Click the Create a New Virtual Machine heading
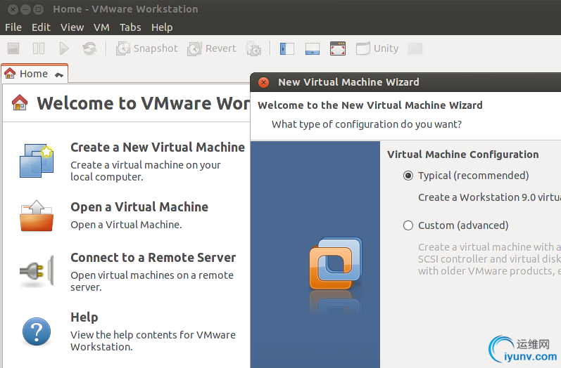 coord(158,147)
